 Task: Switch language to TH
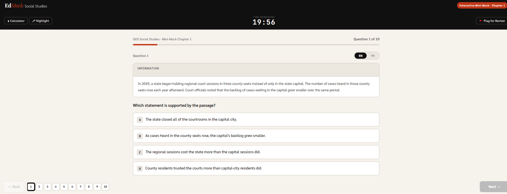(372, 56)
